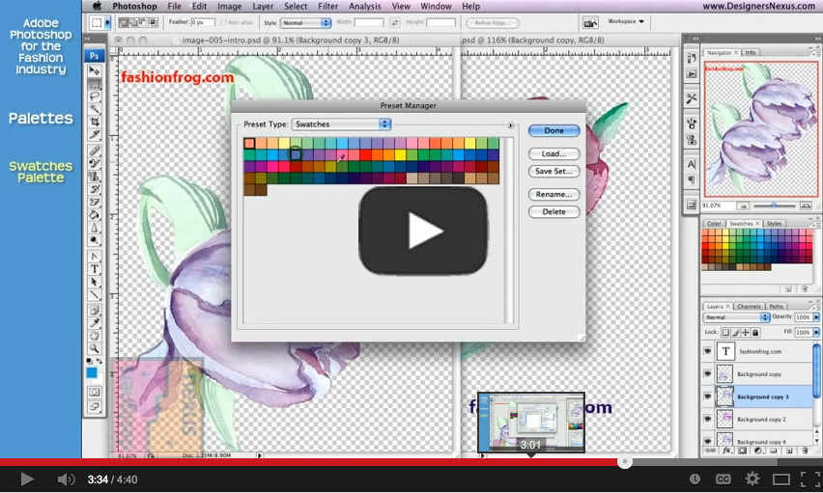Select the Crop tool
Screen dimensions: 823x493
95,122
